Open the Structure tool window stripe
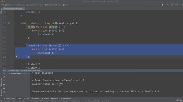183x102 pixels. [x=1, y=92]
